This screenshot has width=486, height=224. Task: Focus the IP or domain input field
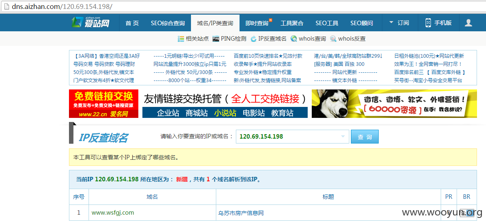coord(293,137)
